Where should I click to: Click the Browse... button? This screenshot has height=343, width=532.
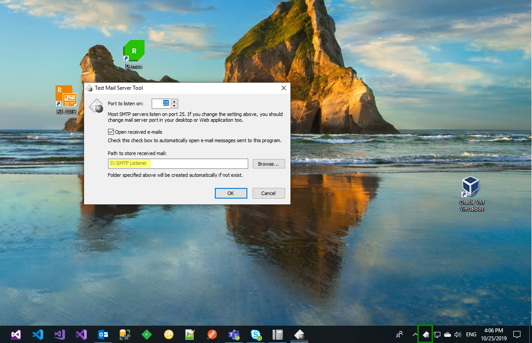[268, 164]
